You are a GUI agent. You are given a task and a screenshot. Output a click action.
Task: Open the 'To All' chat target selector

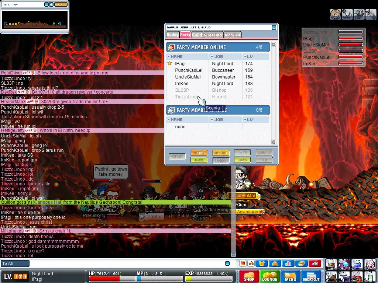click(15, 263)
